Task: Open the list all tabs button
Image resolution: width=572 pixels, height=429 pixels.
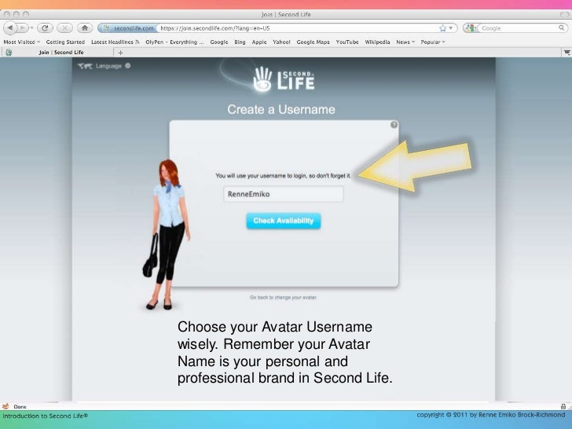Action: pos(566,53)
